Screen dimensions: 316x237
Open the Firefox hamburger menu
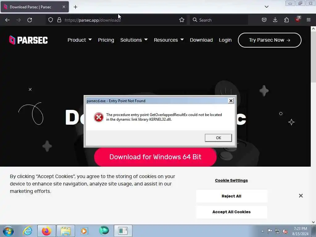point(309,20)
